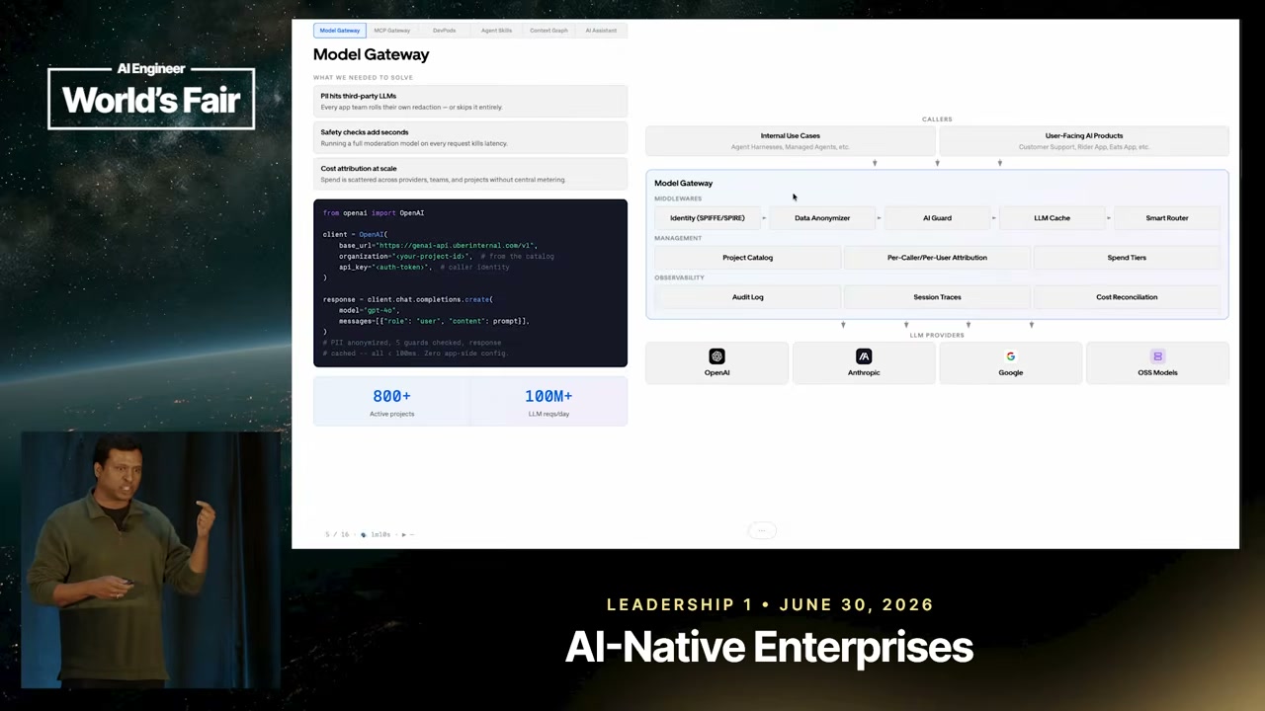Select the Agent Skills tab
The width and height of the screenshot is (1265, 711).
tap(497, 31)
